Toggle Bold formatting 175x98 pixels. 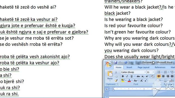pos(123,76)
